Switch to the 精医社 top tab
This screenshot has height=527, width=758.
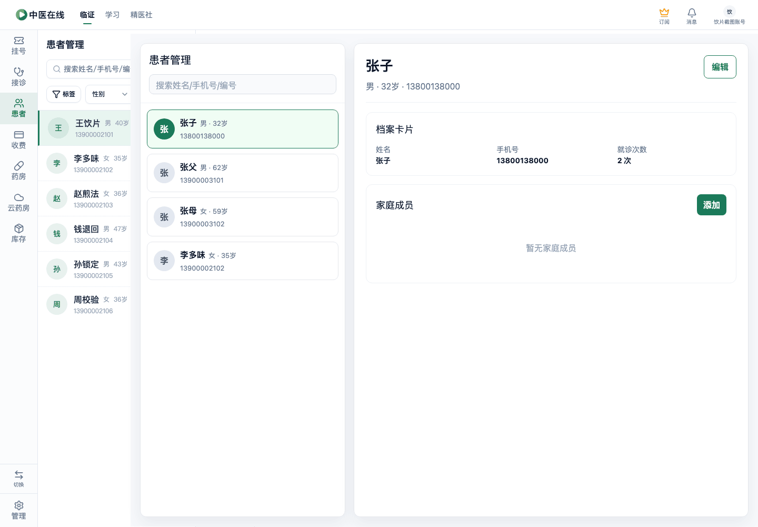pos(142,15)
